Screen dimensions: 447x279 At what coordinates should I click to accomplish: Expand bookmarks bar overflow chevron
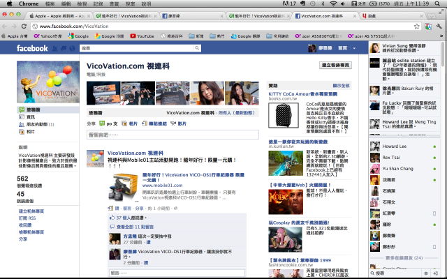pyautogui.click(x=441, y=36)
